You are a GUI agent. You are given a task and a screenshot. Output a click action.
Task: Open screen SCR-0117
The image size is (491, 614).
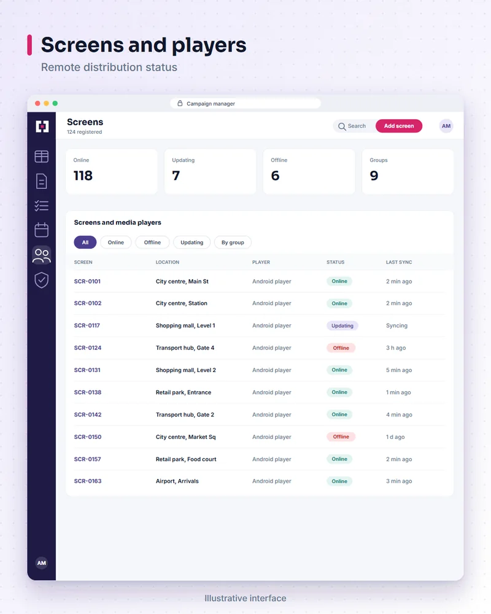click(x=87, y=325)
